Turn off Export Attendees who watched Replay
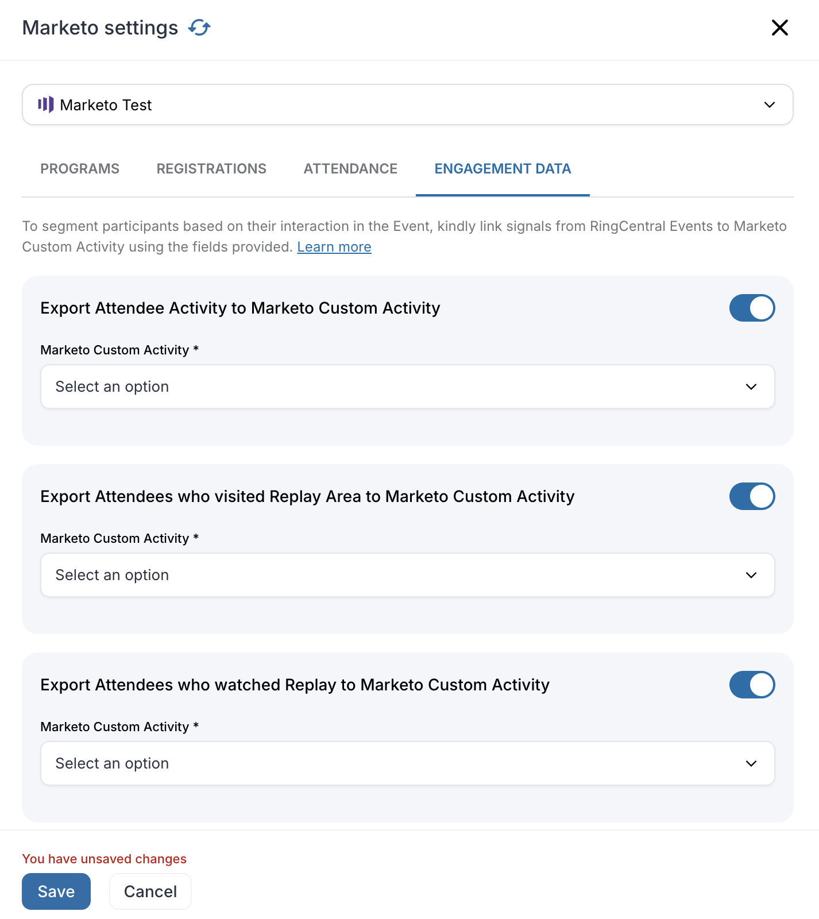Image resolution: width=819 pixels, height=919 pixels. 752,685
